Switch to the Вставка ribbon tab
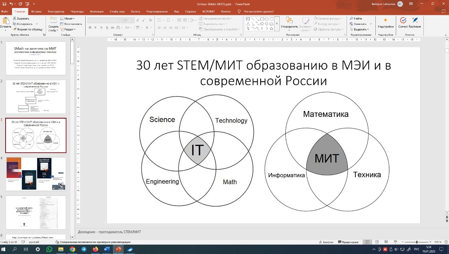The width and height of the screenshot is (449, 254). (36, 11)
